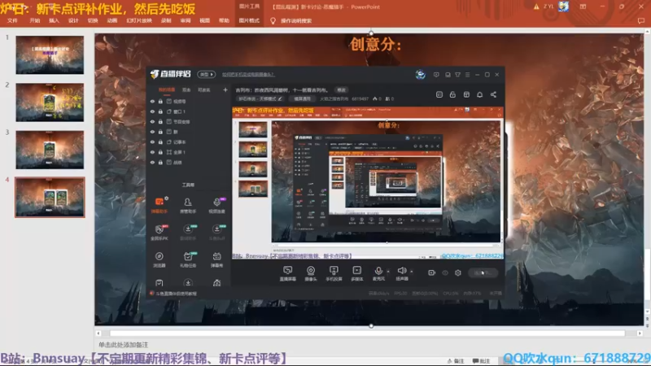The width and height of the screenshot is (651, 366).
Task: Toggle lock on 记事本 source, outermost 直播伴侣
Action: pyautogui.click(x=160, y=142)
